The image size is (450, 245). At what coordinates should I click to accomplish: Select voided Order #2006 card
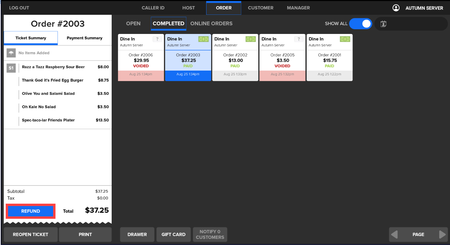point(141,60)
